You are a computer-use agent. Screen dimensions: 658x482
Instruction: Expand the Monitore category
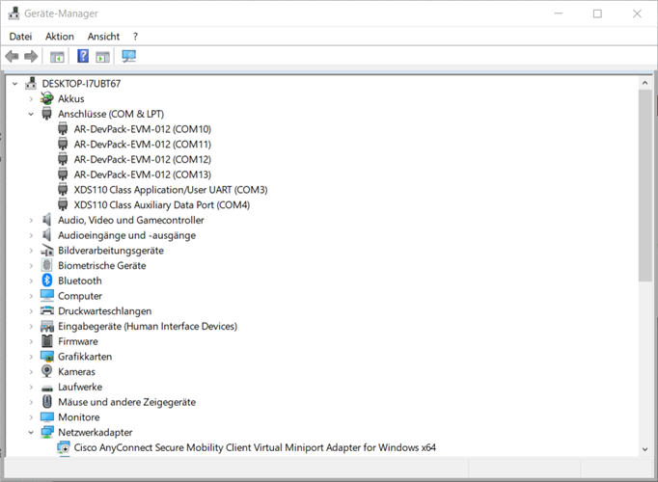(31, 417)
